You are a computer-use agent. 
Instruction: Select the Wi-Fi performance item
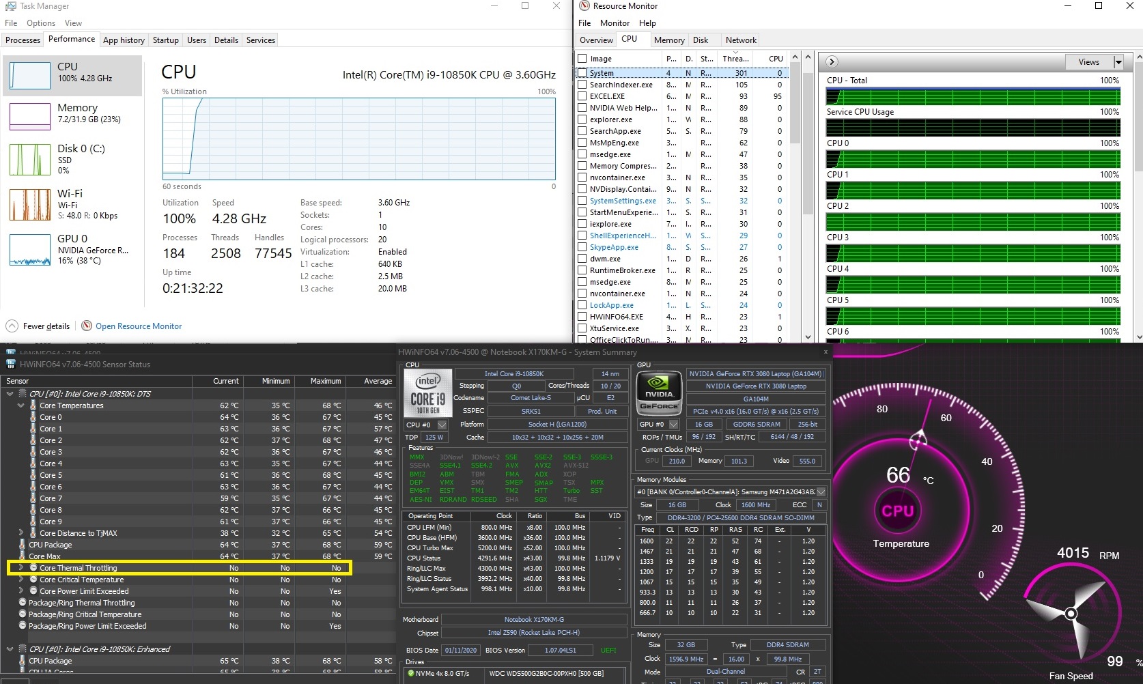click(72, 204)
